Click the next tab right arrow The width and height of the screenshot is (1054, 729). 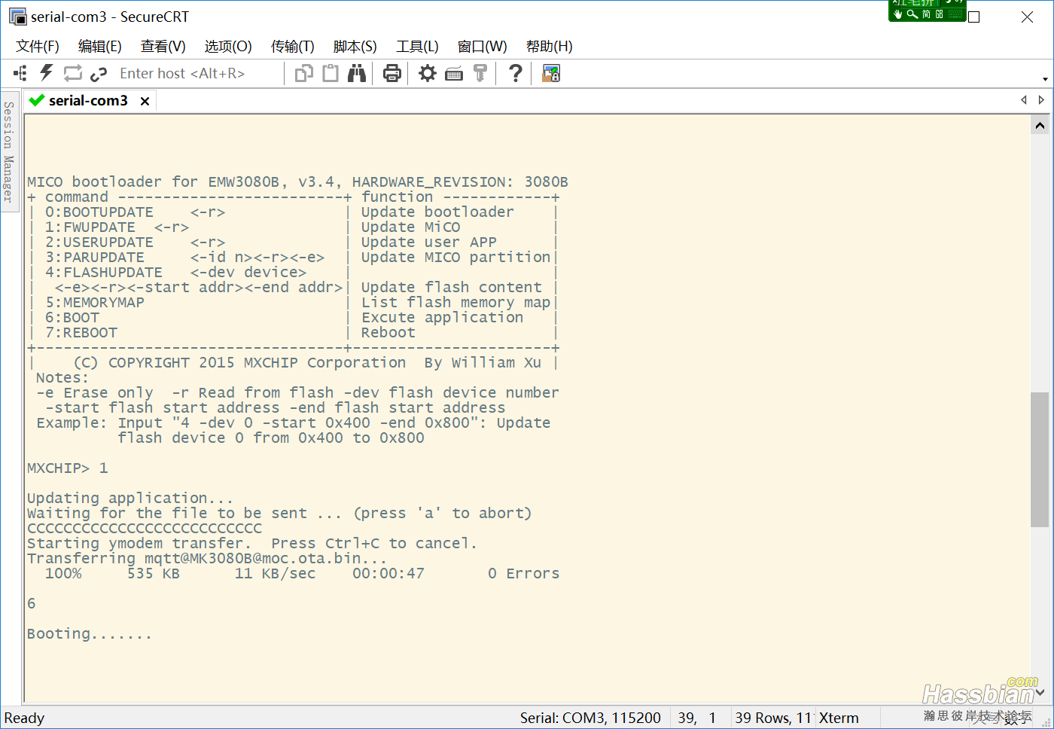[x=1041, y=99]
